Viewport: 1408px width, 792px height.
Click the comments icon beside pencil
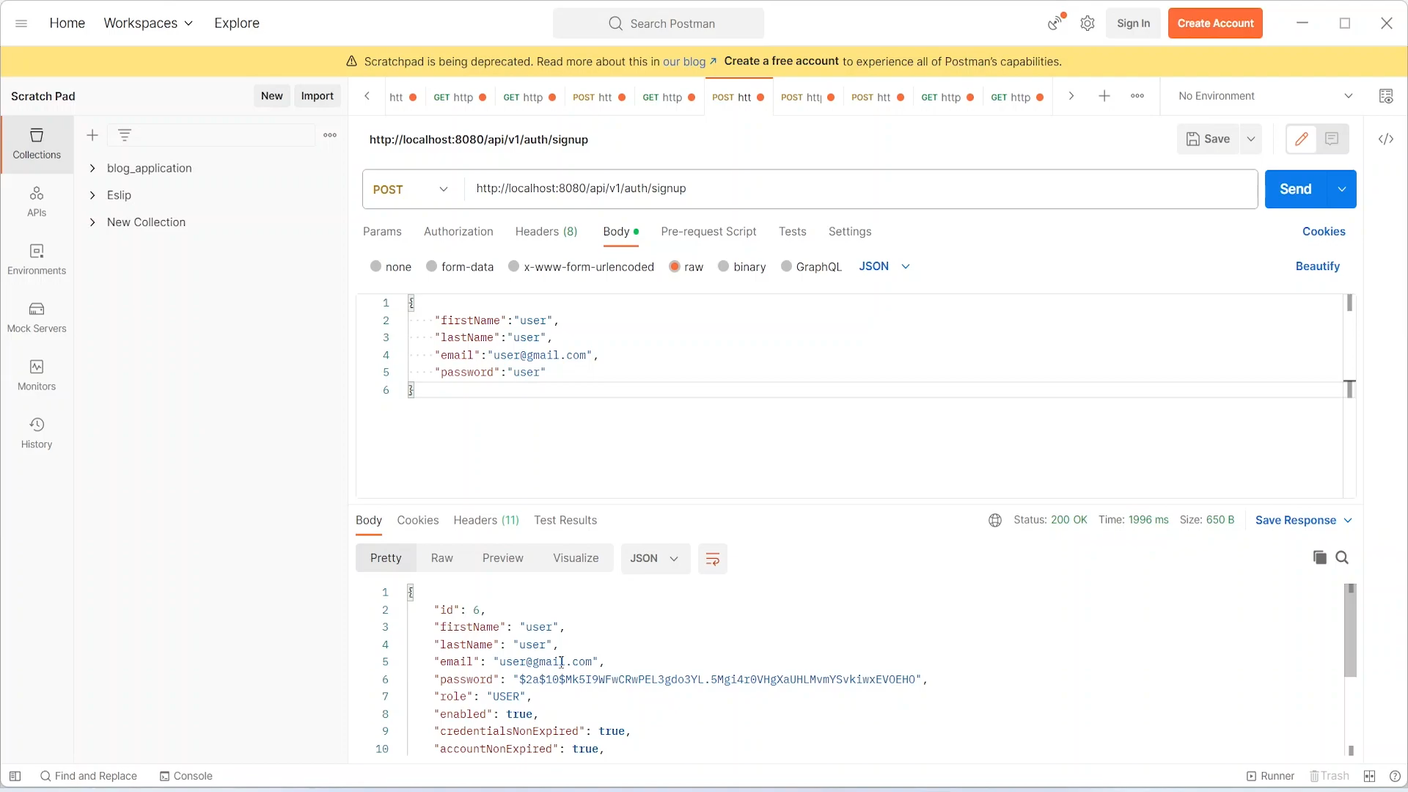click(x=1332, y=139)
